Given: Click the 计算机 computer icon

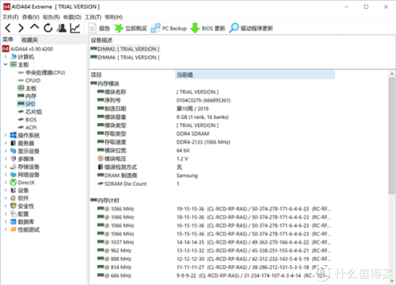Looking at the screenshot, I should (x=13, y=56).
